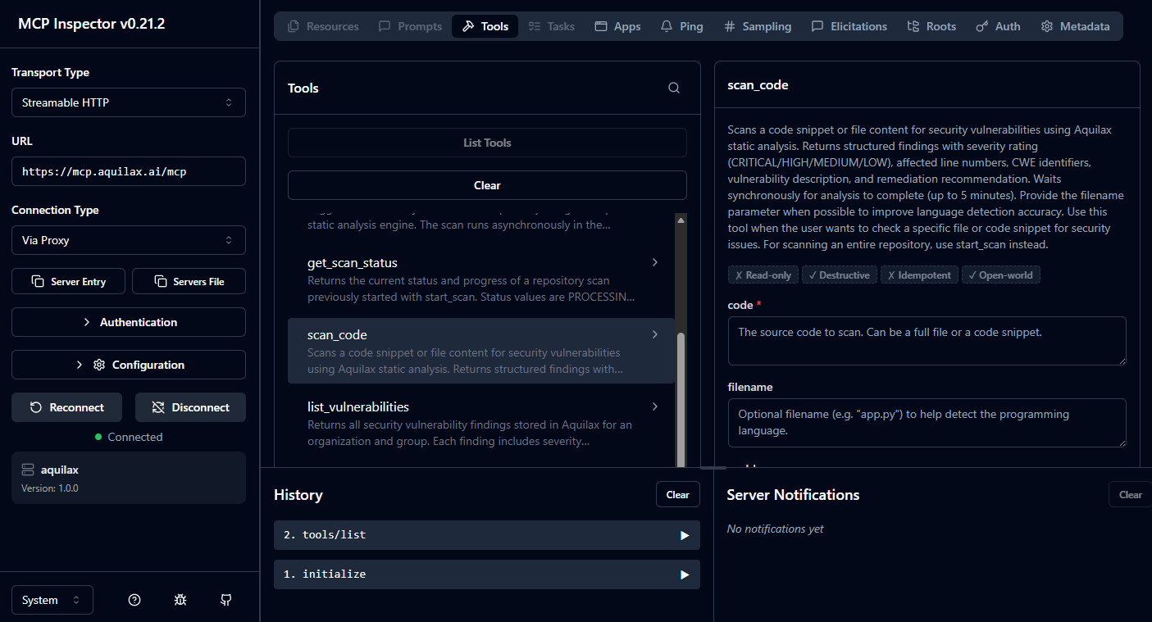Click the panel resize handle above History
1152x622 pixels.
[x=713, y=467]
